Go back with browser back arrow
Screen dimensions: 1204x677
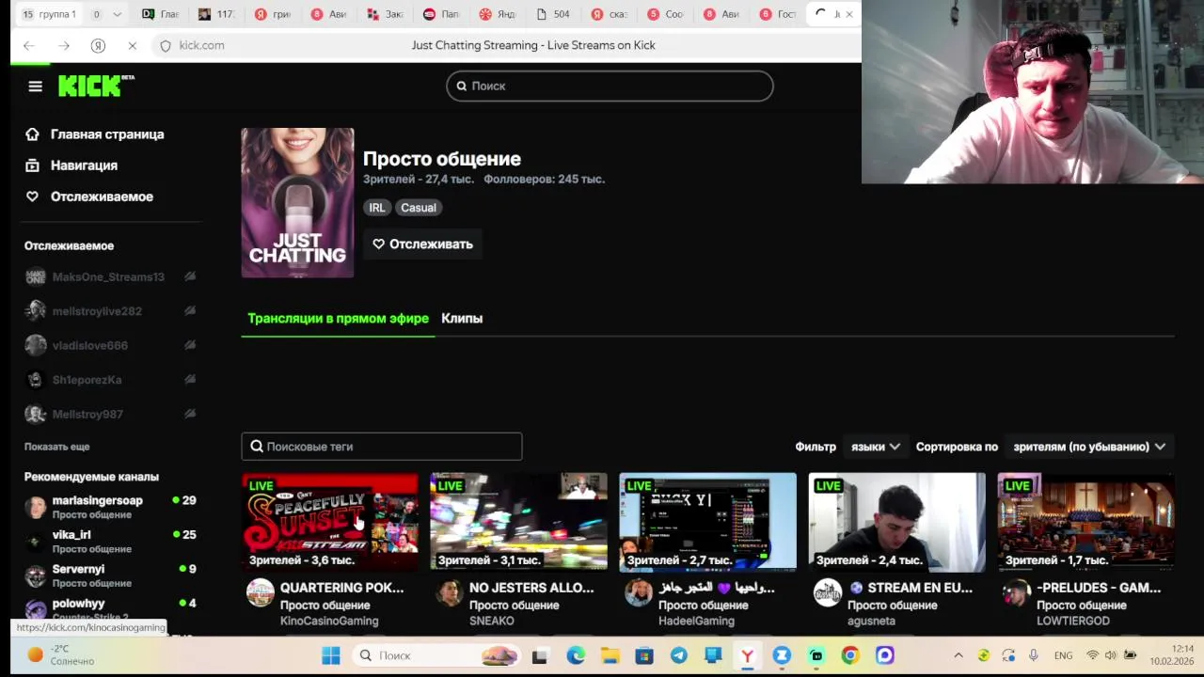coord(29,45)
